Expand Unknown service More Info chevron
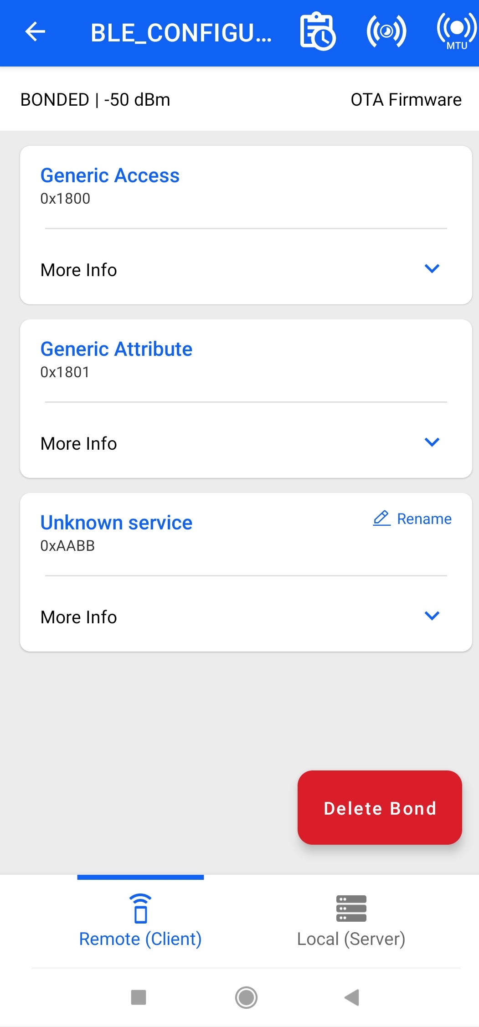 (x=432, y=616)
